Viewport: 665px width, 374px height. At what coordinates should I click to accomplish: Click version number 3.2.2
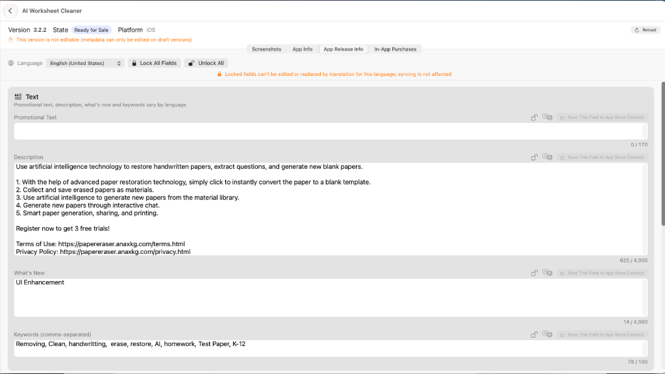pyautogui.click(x=40, y=30)
